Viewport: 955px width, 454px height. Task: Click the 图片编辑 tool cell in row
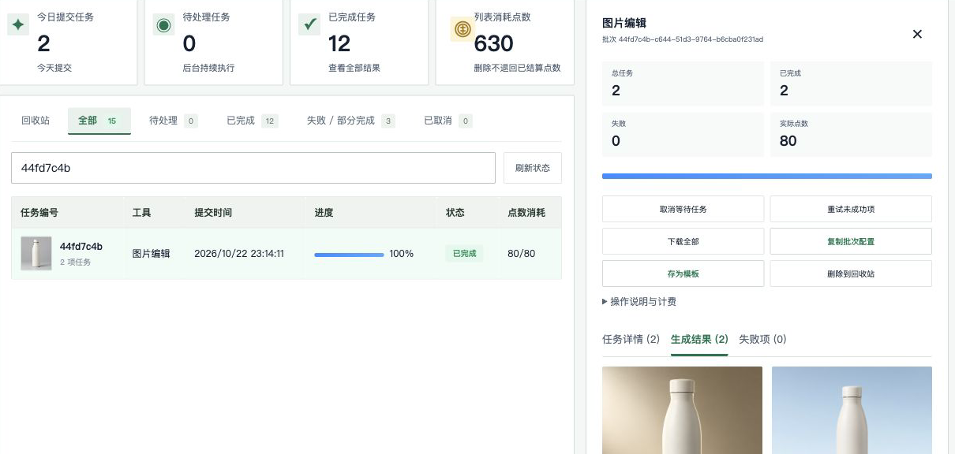click(151, 254)
